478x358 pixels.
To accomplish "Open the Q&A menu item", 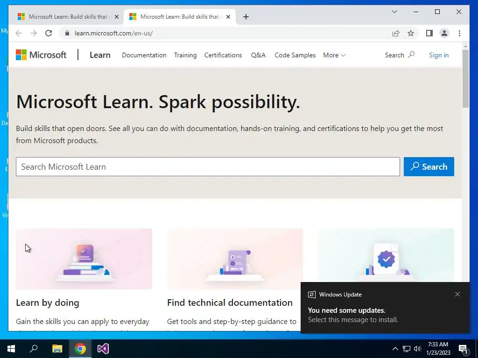I will [258, 55].
